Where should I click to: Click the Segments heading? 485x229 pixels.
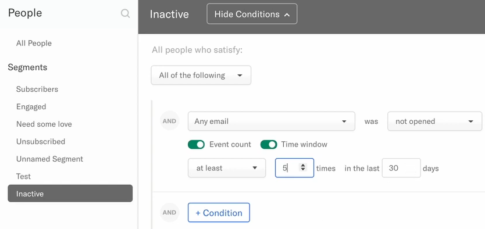click(27, 67)
